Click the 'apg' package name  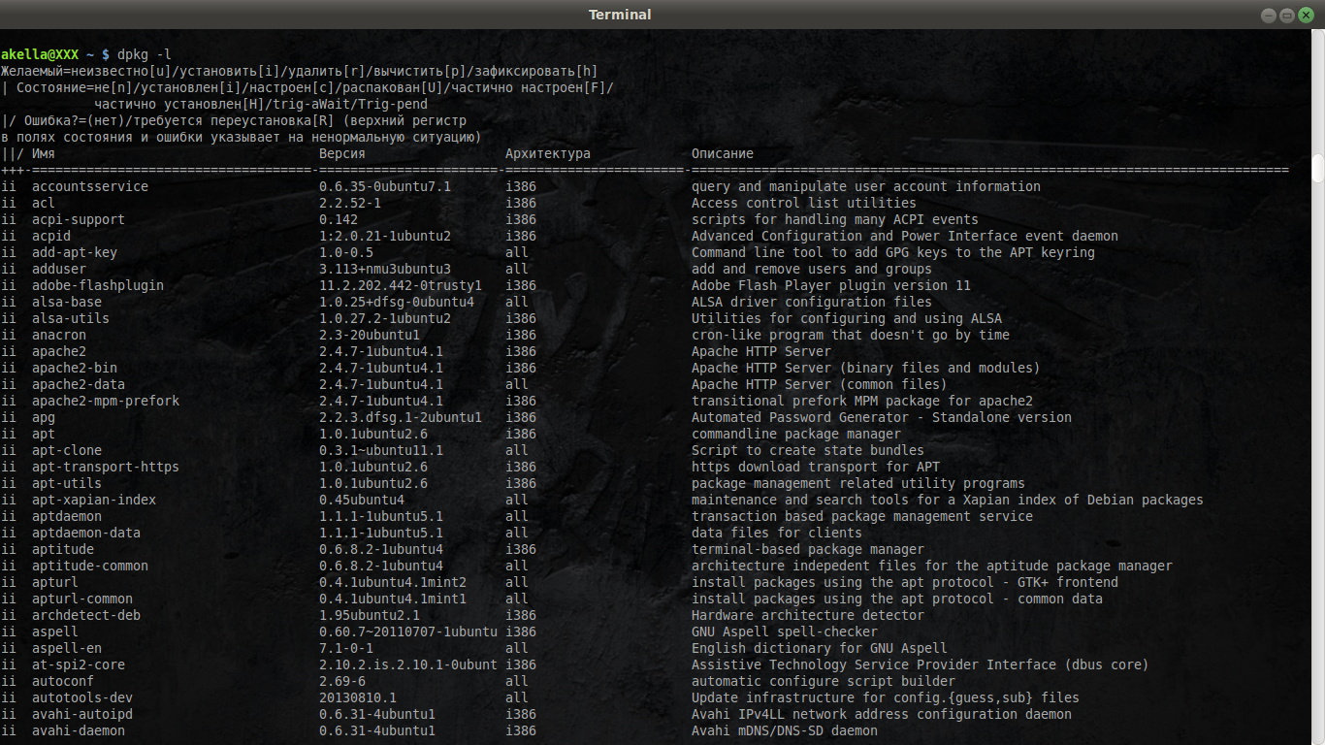click(44, 417)
